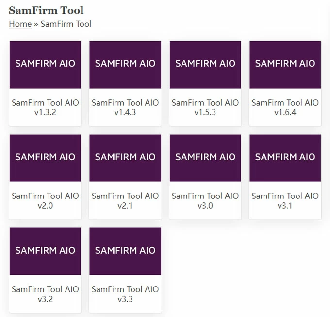This screenshot has height=317, width=330.
Task: Open the SamFirm Tool AIO v1.5.3 thumbnail
Action: pyautogui.click(x=205, y=64)
